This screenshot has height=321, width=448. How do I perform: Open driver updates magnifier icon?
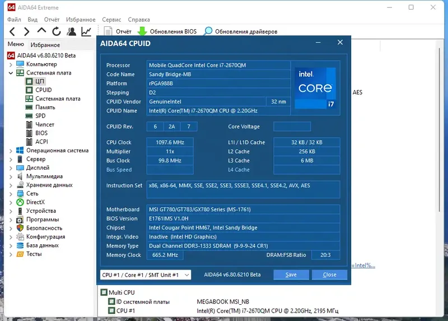click(x=208, y=31)
